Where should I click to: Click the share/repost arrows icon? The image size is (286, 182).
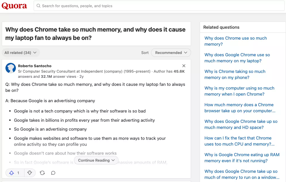(x=42, y=173)
